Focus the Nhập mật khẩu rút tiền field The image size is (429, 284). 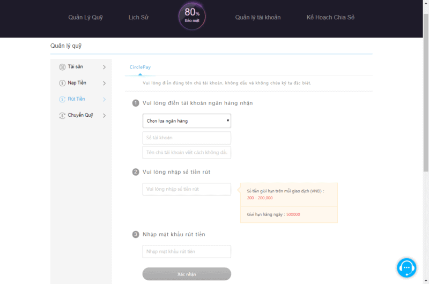[187, 251]
